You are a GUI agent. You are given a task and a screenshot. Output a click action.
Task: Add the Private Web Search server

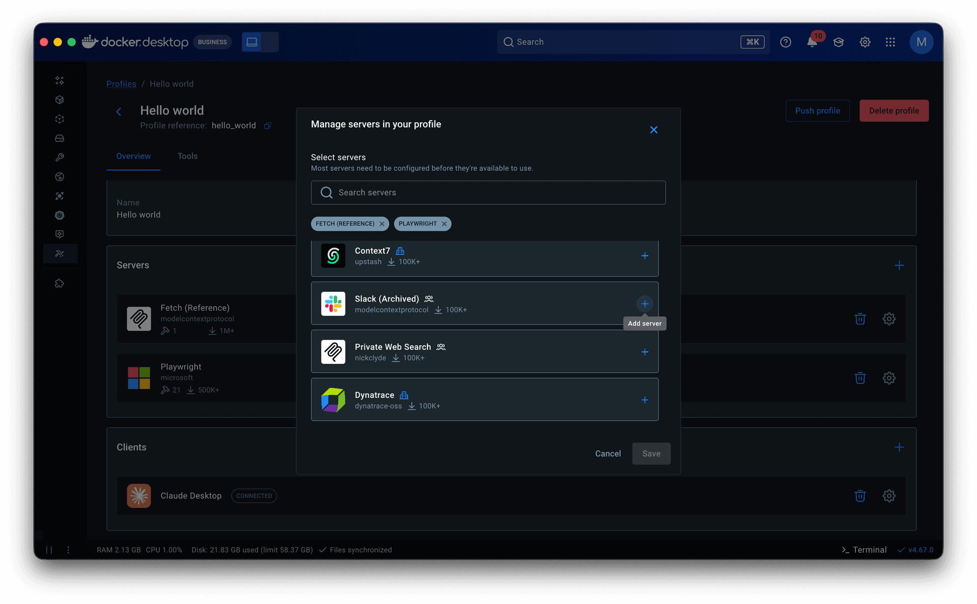pyautogui.click(x=644, y=352)
